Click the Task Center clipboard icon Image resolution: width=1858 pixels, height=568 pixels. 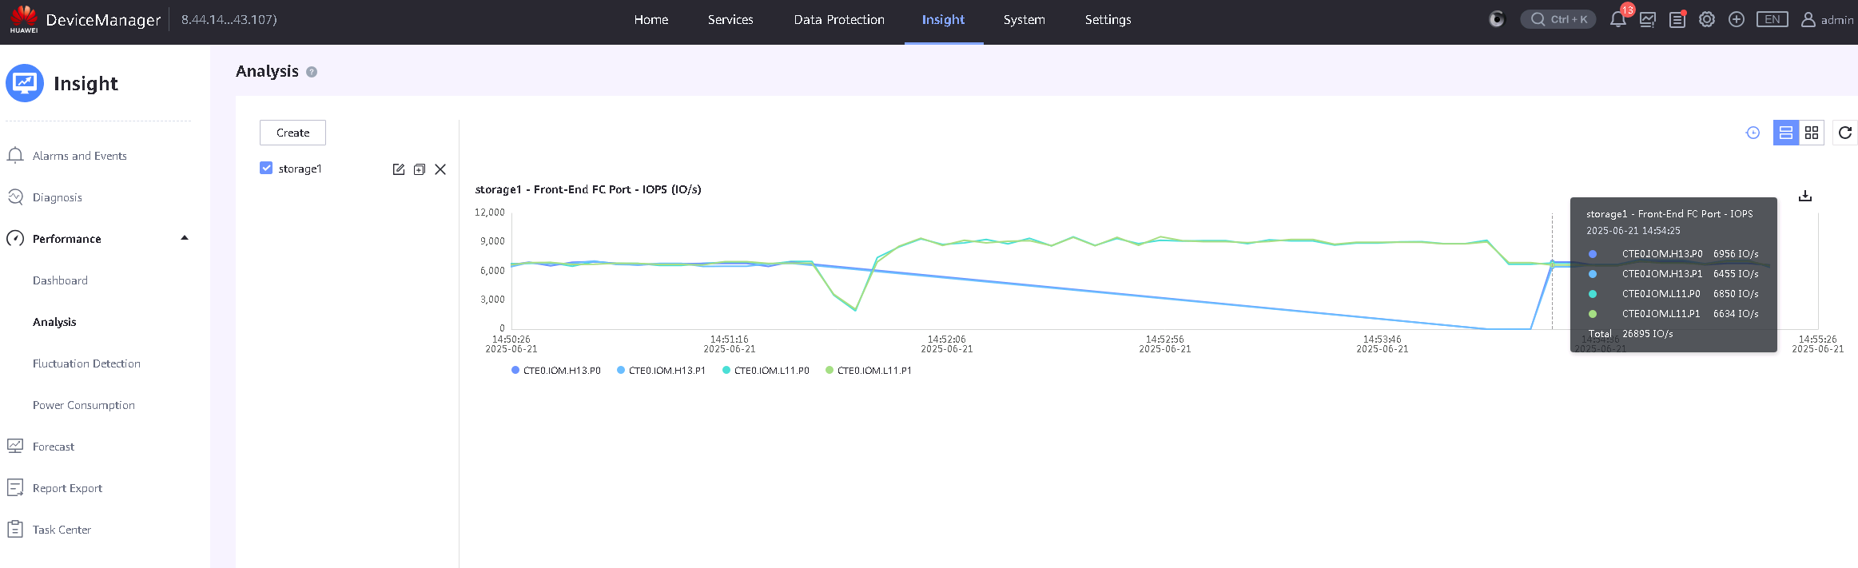(15, 529)
